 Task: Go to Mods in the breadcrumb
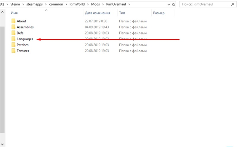pyautogui.click(x=95, y=4)
